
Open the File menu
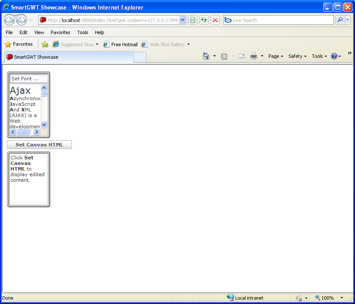tap(9, 32)
